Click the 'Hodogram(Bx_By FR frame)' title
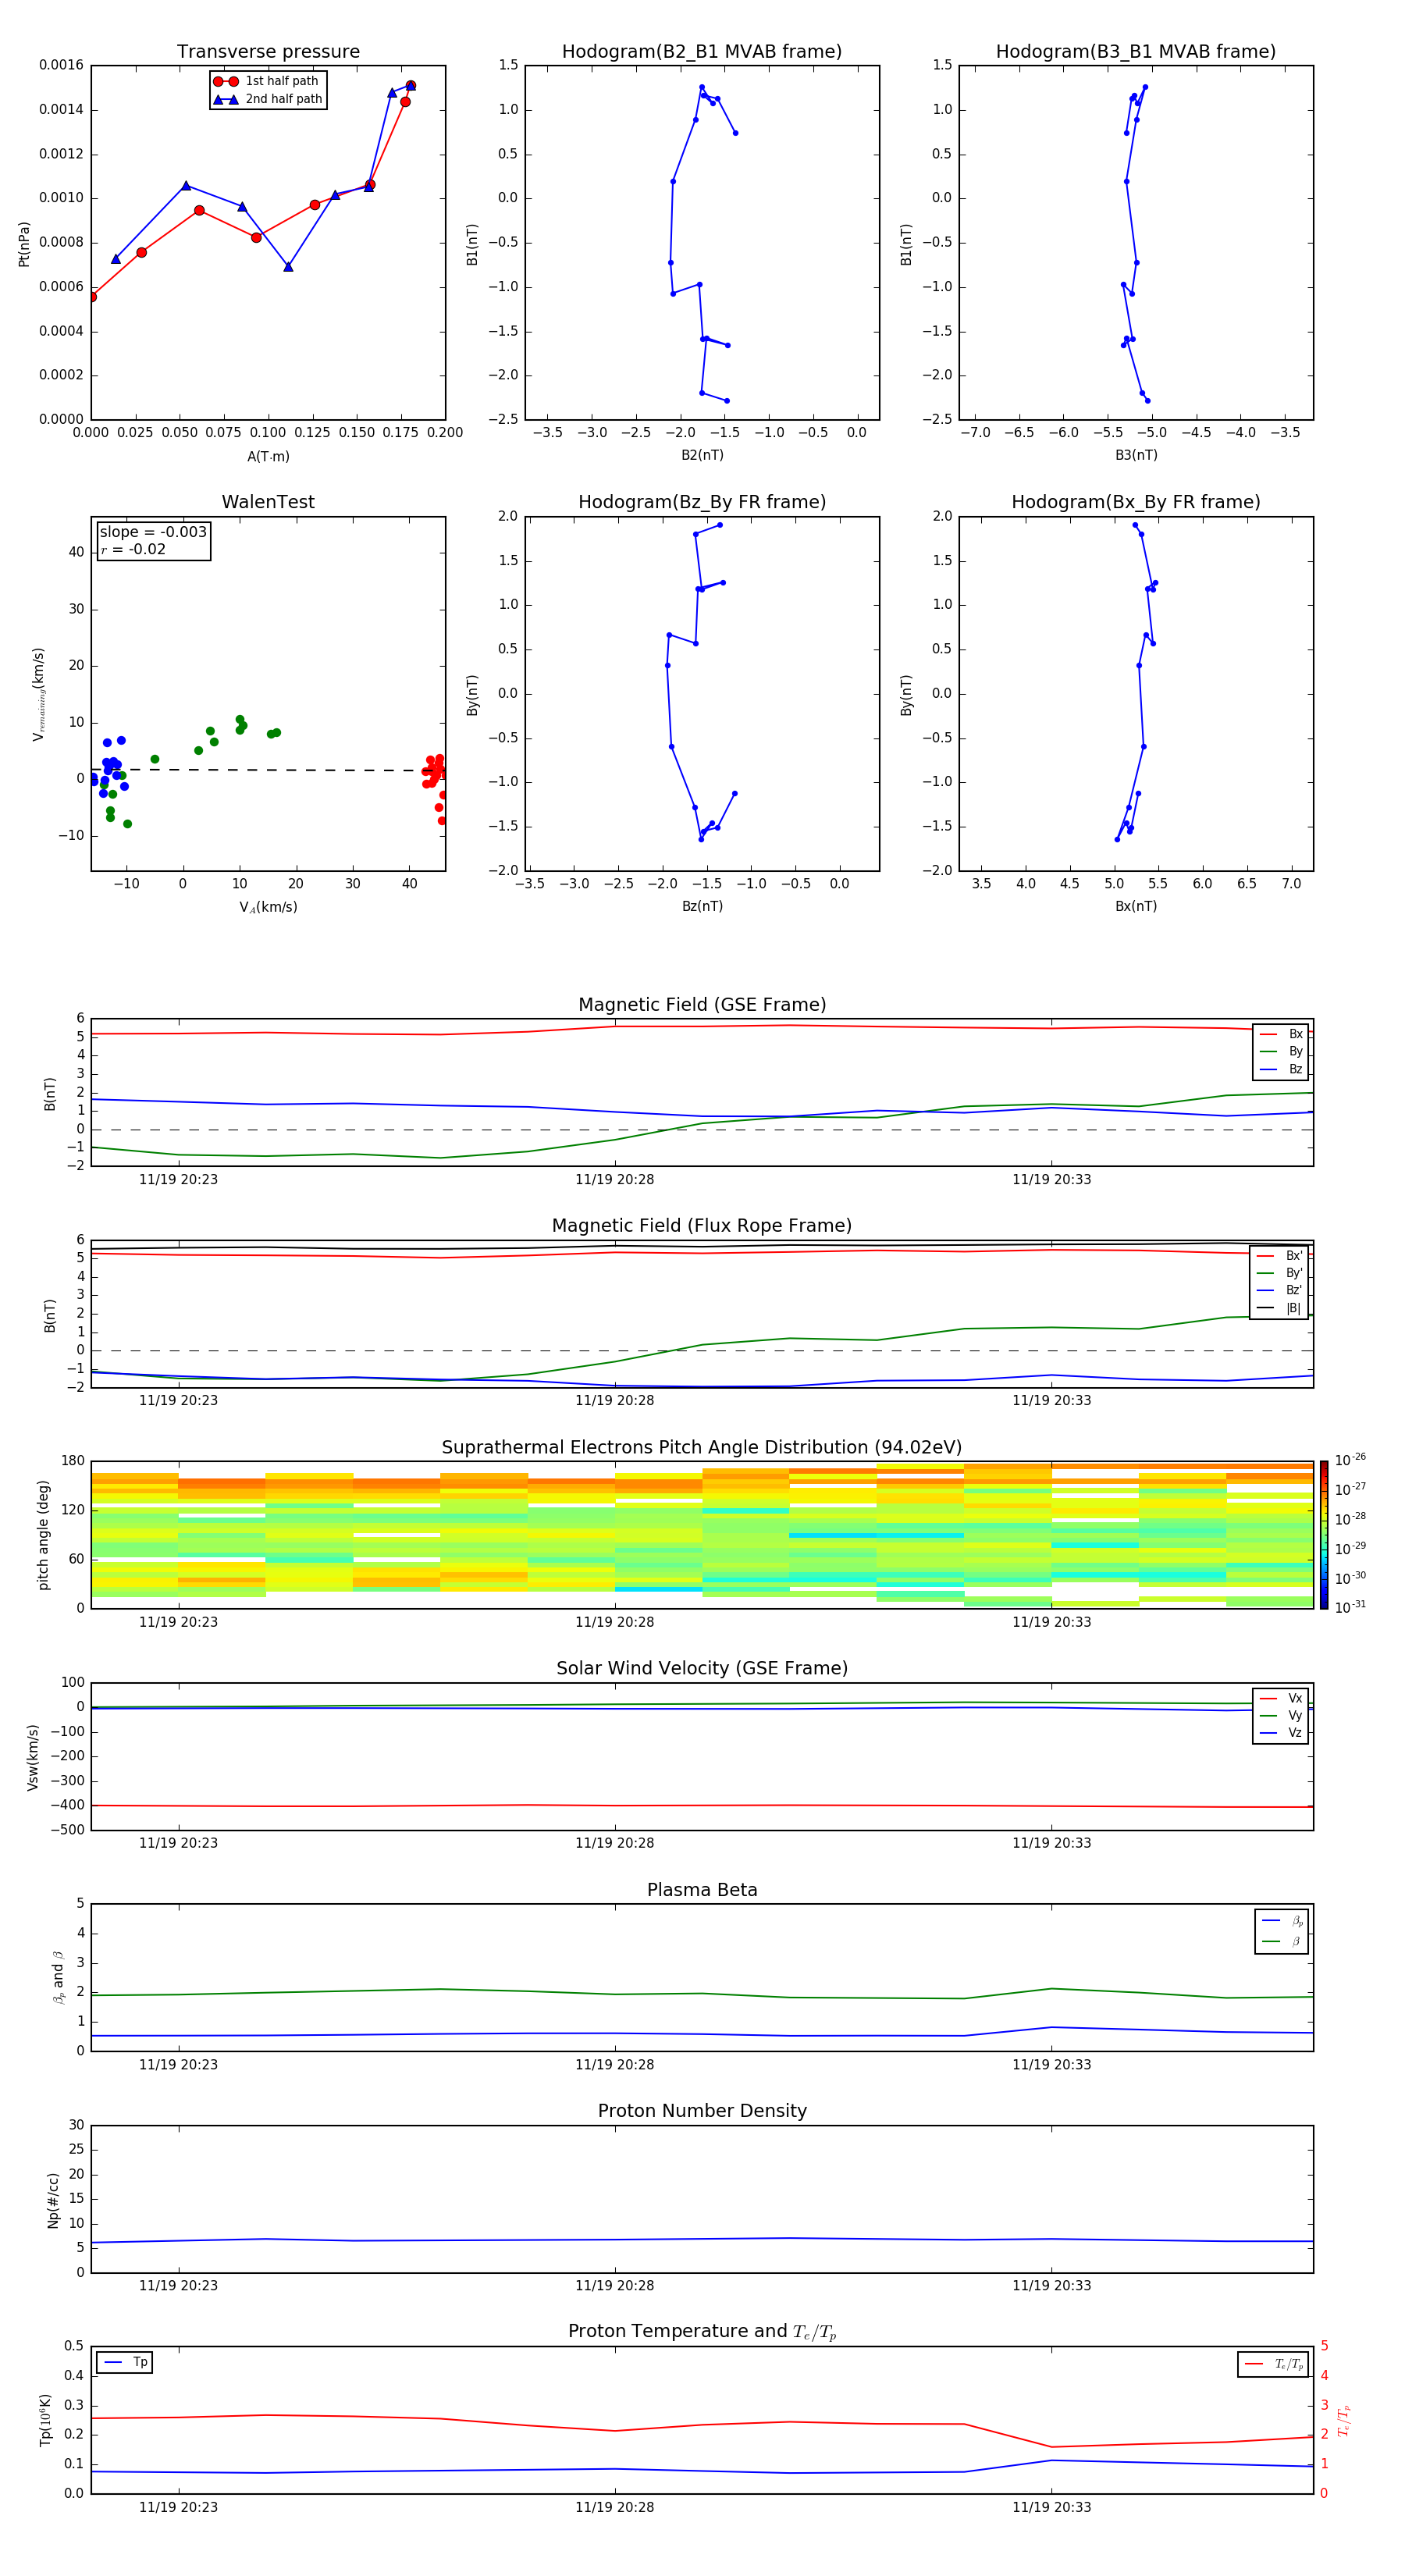 [1136, 502]
